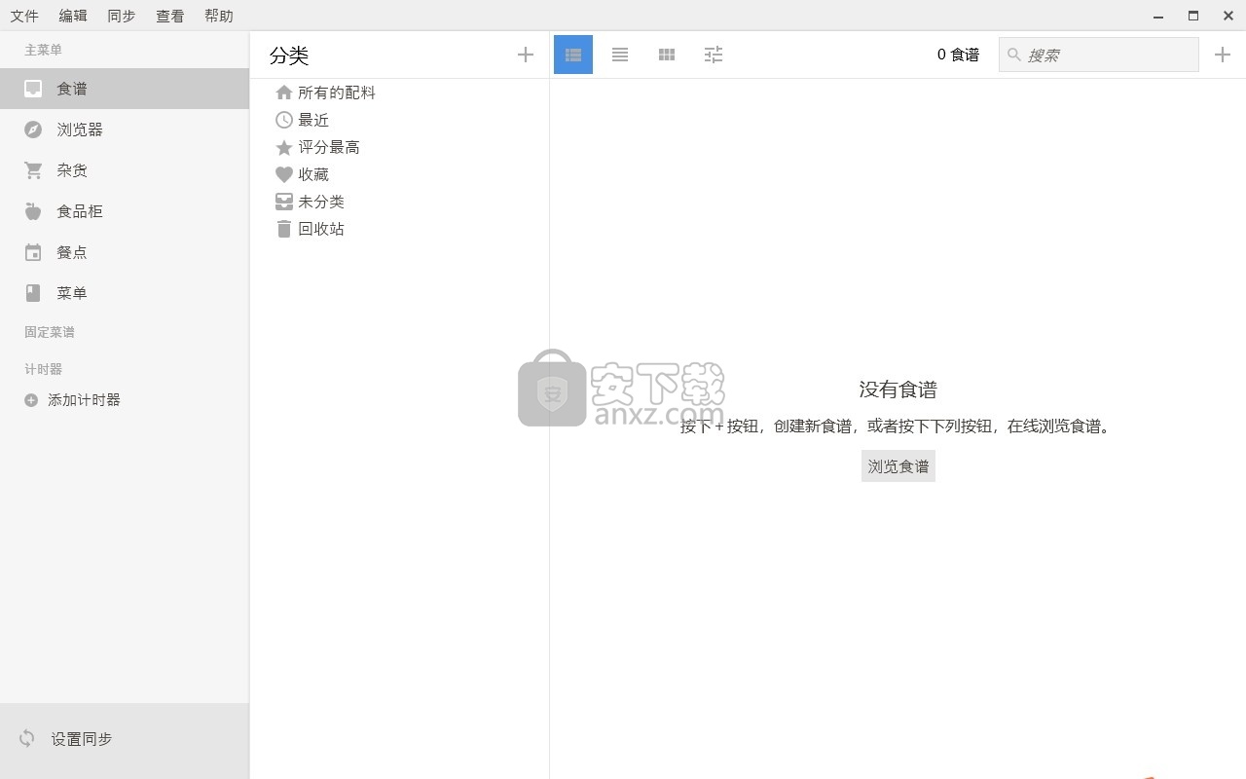Switch to the detailed list view
The height and width of the screenshot is (779, 1246).
tap(573, 55)
